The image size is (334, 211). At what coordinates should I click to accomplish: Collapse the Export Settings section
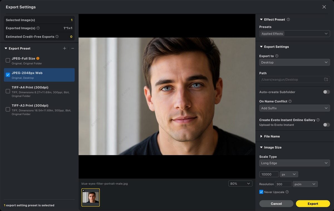261,47
